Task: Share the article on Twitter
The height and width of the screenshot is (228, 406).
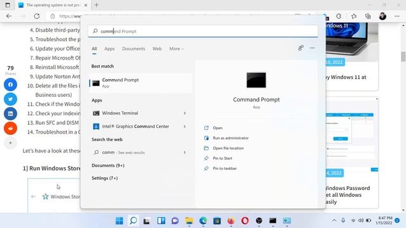Action: [x=10, y=99]
